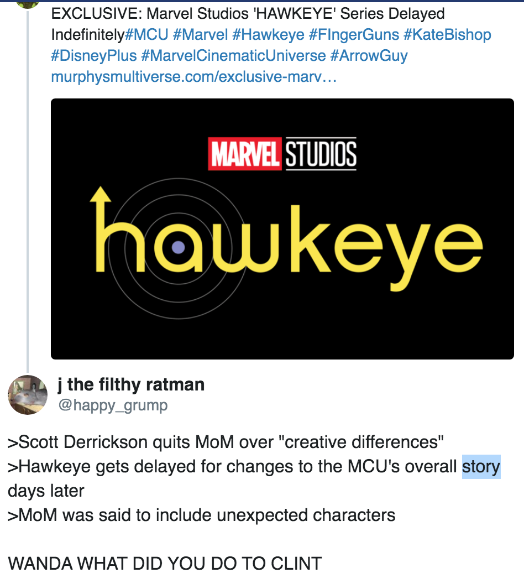Open the #ArrowGuy hashtag

pos(369,55)
